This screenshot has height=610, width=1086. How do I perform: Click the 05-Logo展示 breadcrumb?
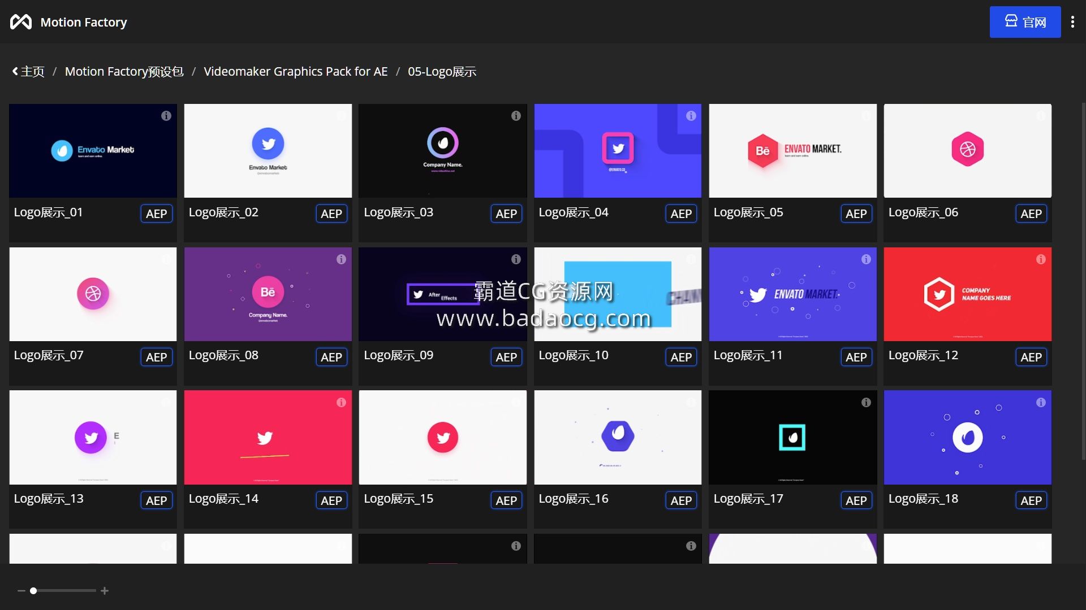[442, 72]
